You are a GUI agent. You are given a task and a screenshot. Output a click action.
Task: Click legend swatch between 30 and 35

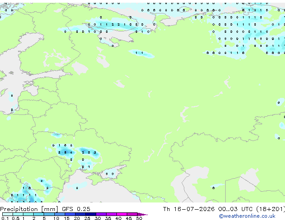coord(101,214)
